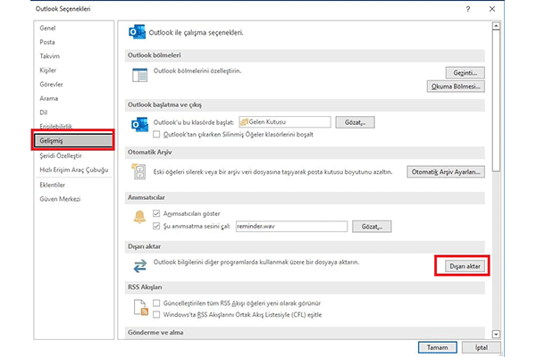Cancel with the İptal button
The width and height of the screenshot is (536, 357).
point(482,347)
